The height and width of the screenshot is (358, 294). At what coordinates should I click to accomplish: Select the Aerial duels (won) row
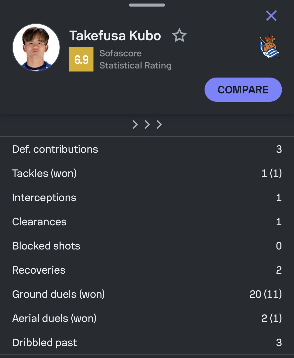(147, 318)
